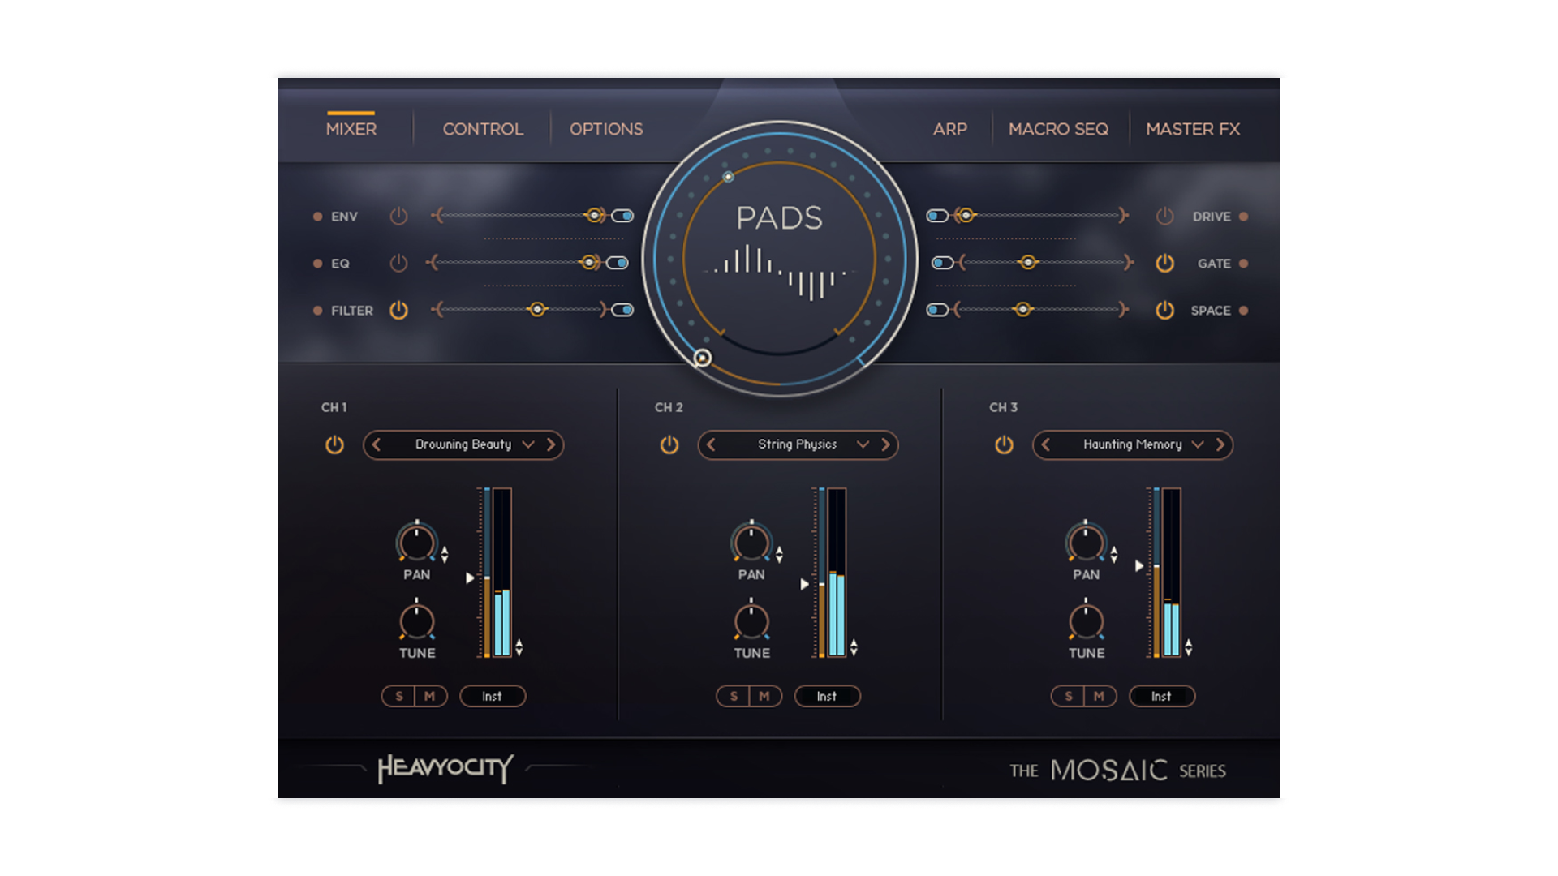
Task: Activate the CH 1 channel power icon
Action: point(334,444)
